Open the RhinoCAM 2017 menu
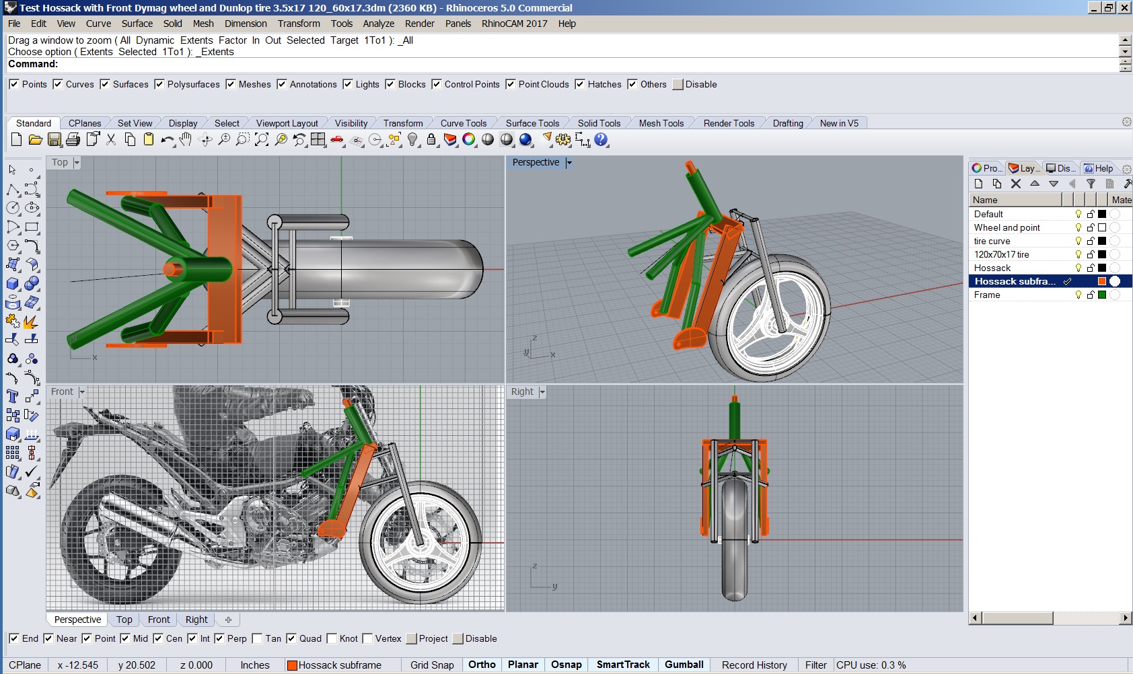 515,24
